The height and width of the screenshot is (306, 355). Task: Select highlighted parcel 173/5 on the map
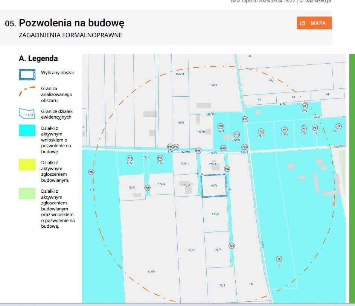point(214,185)
